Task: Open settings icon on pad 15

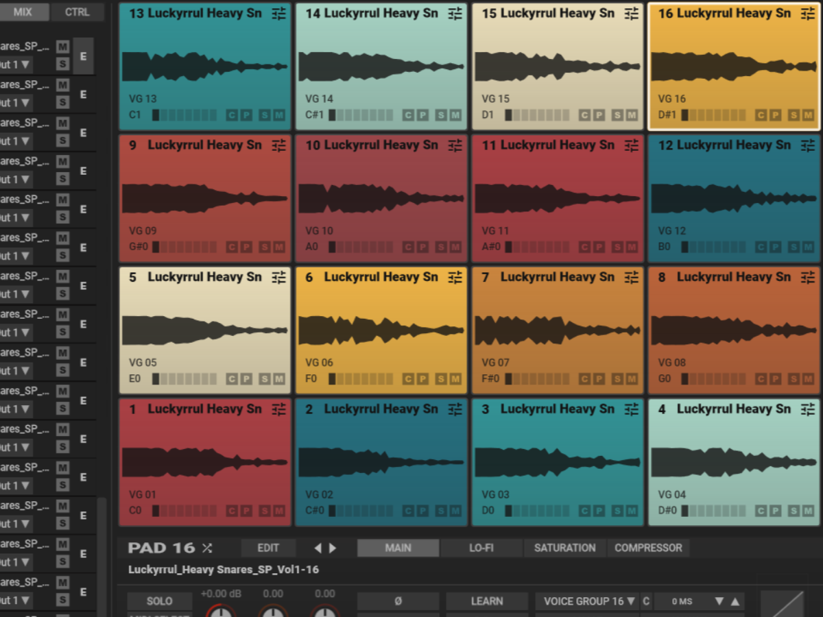Action: point(631,13)
